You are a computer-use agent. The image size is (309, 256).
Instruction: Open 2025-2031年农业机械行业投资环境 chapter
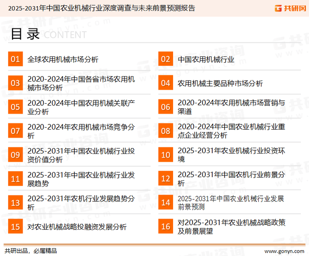point(231,155)
